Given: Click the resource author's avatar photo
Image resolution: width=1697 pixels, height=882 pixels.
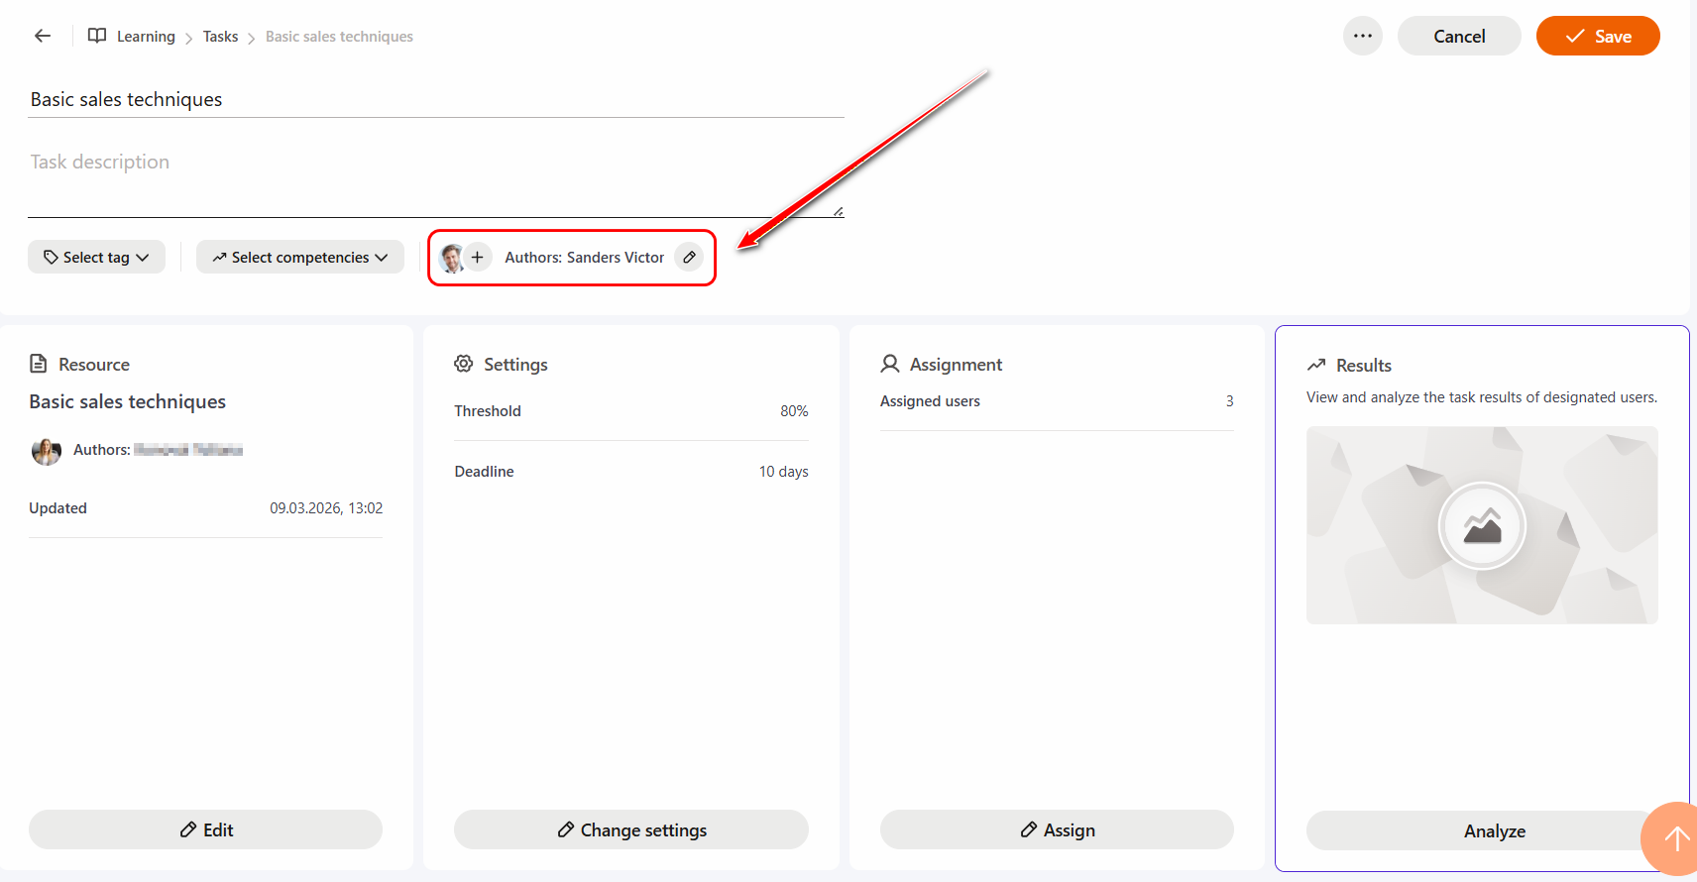Looking at the screenshot, I should [47, 451].
